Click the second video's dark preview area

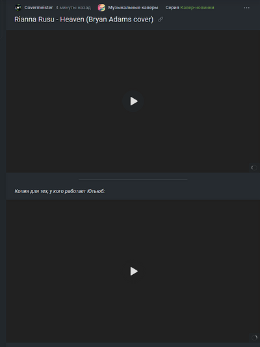[x=133, y=272]
